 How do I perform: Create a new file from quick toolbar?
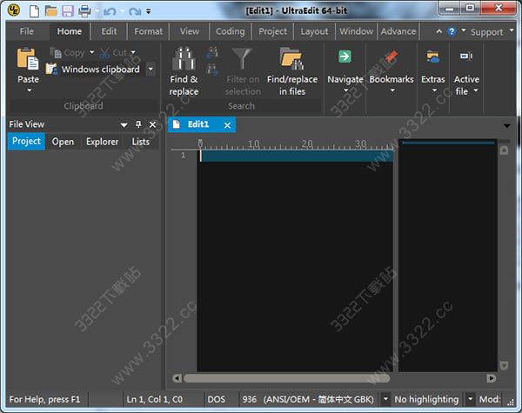(34, 11)
